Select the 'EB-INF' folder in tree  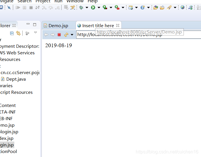[6, 119]
